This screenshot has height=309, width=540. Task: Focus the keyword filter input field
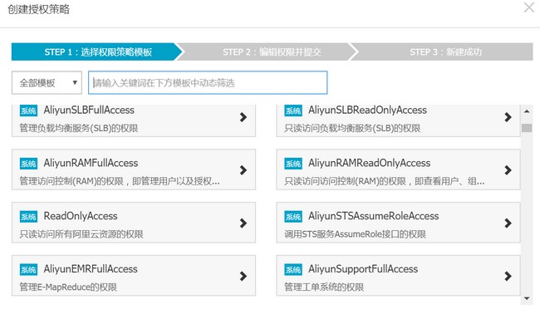pos(208,83)
